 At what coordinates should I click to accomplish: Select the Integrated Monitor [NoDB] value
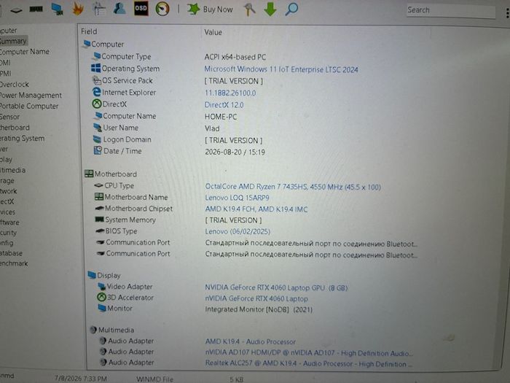tap(259, 309)
